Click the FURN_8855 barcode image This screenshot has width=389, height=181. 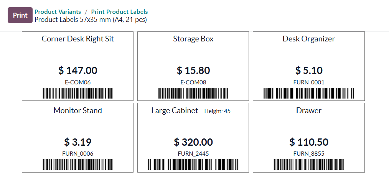309,165
